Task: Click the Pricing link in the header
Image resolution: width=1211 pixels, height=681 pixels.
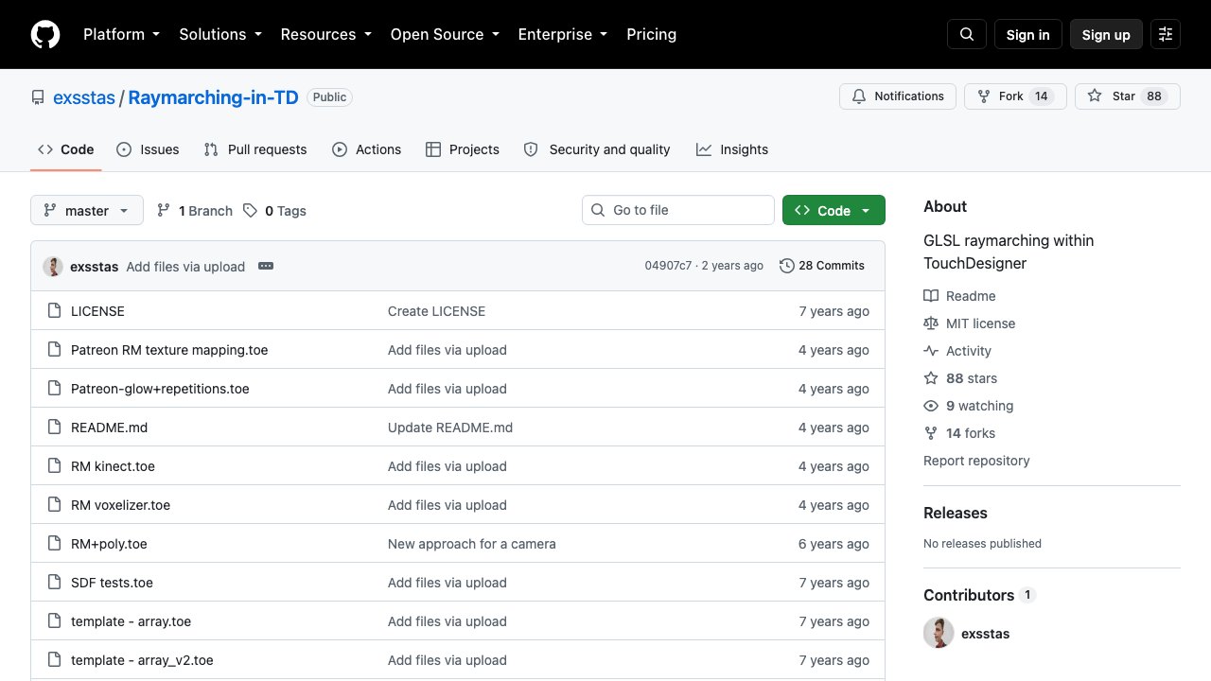Action: coord(652,34)
